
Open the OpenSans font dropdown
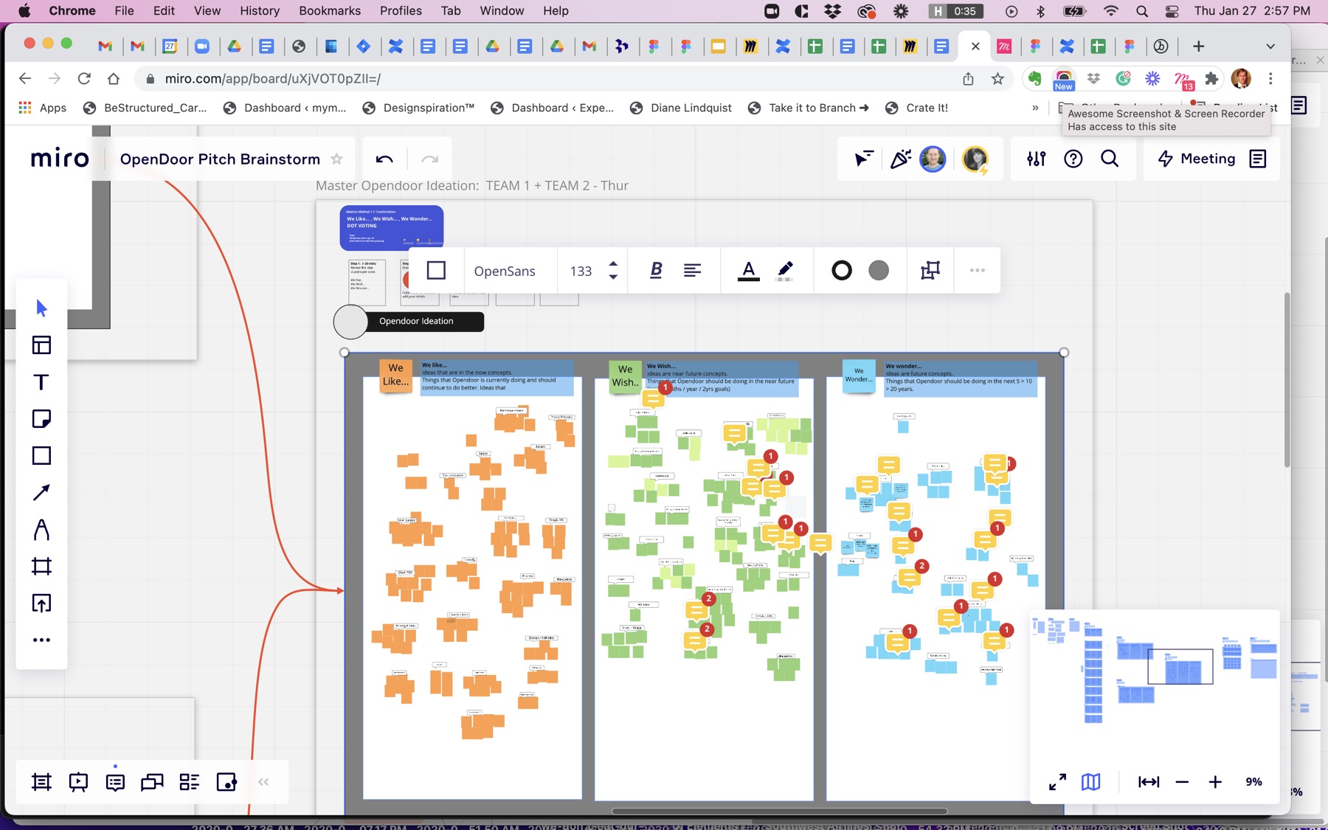tap(505, 271)
